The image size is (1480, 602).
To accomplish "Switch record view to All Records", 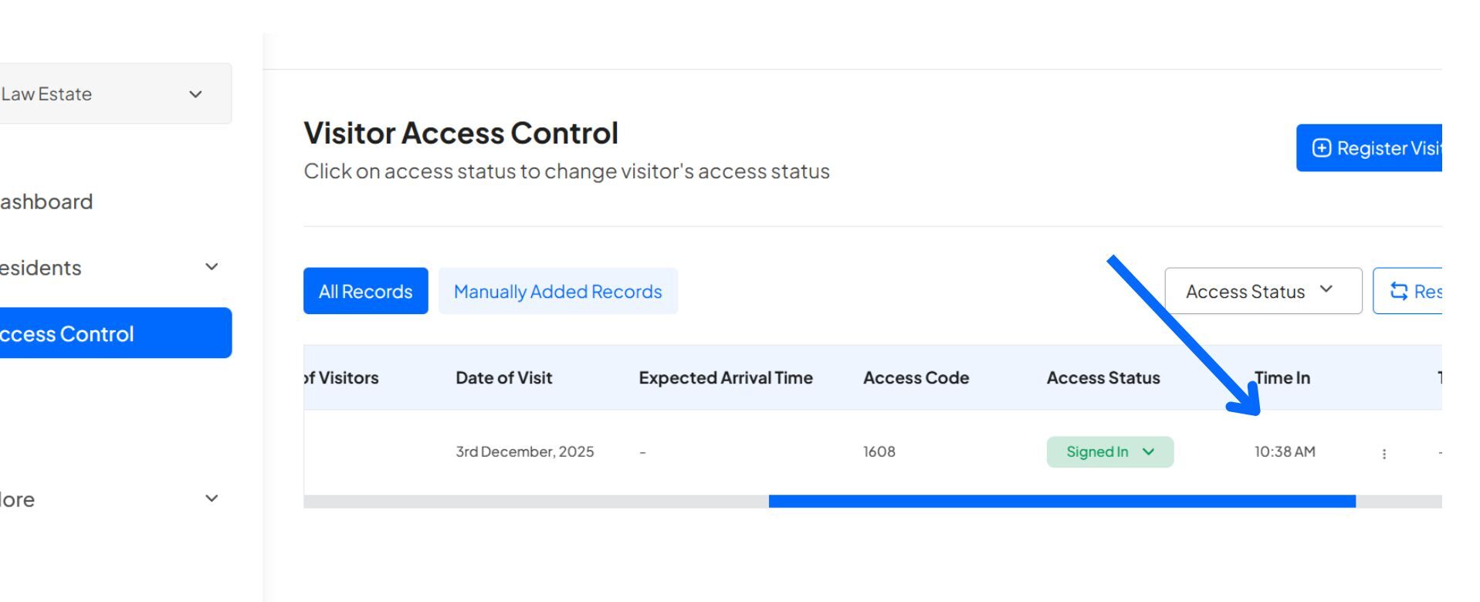I will [x=365, y=291].
